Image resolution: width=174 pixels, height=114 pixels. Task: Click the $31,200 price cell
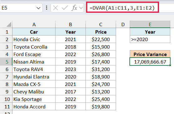coord(101,69)
